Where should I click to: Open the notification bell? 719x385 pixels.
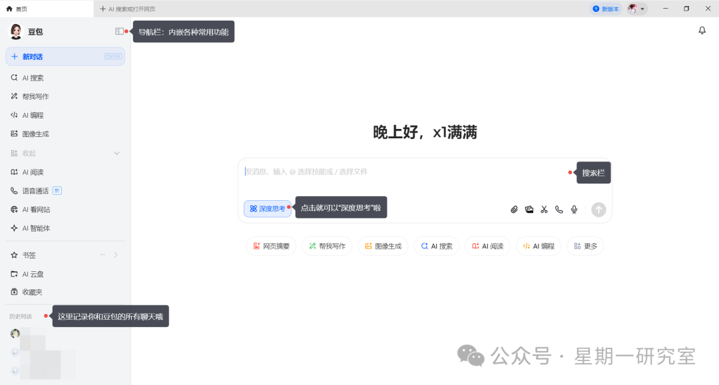coord(702,30)
